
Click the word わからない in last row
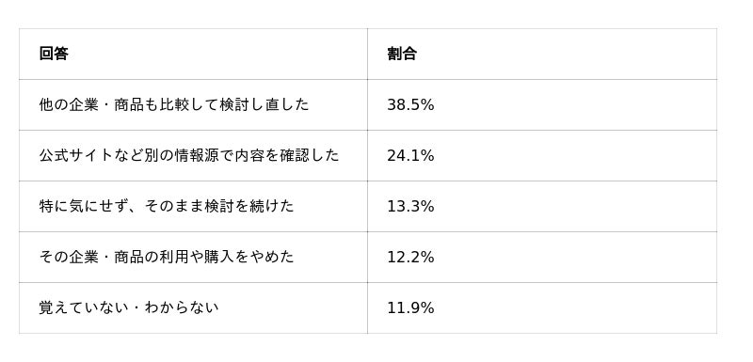pos(182,307)
